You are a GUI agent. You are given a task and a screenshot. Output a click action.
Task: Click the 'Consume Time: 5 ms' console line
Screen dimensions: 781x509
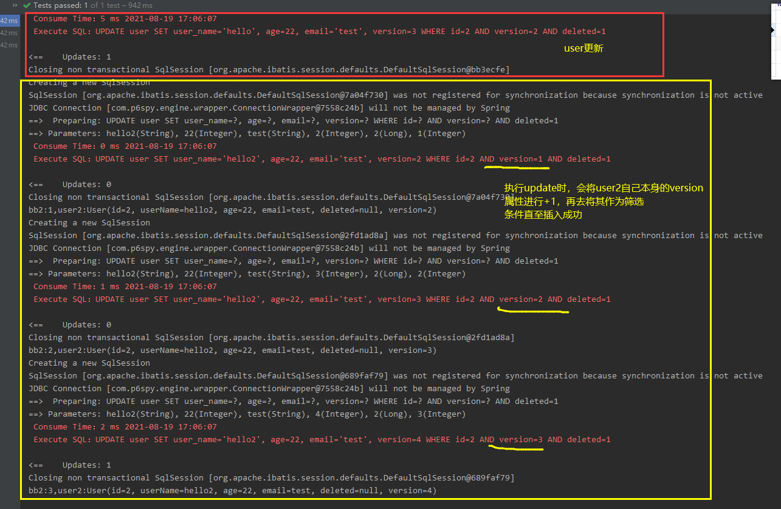coord(125,18)
